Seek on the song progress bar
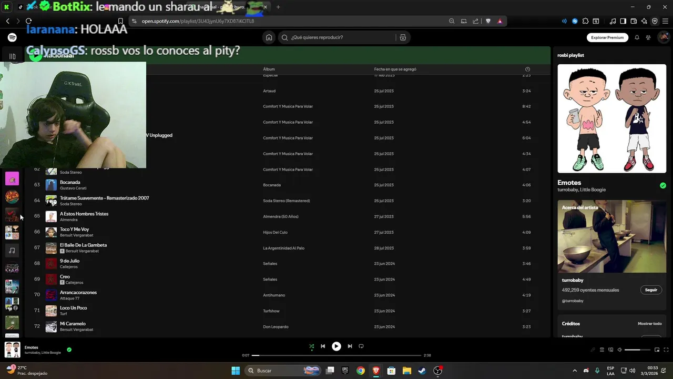 point(336,355)
